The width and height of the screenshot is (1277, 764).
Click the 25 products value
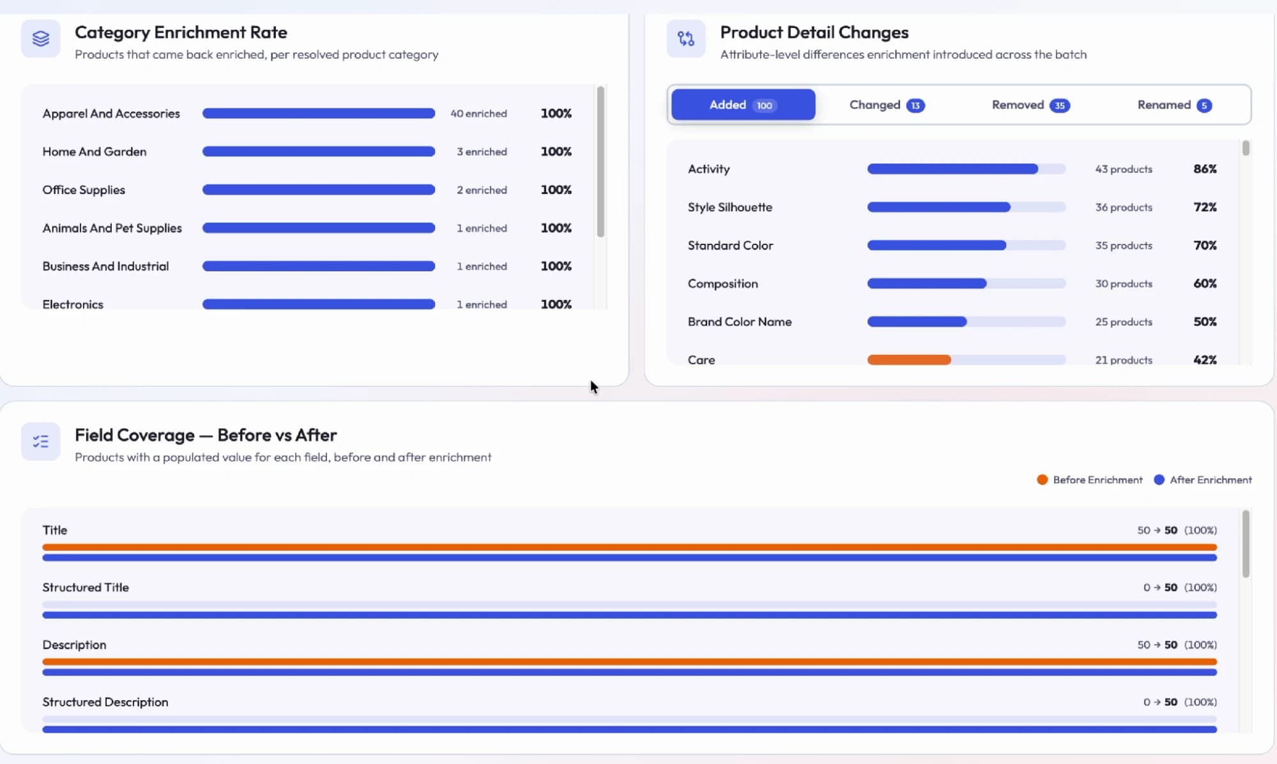tap(1124, 322)
